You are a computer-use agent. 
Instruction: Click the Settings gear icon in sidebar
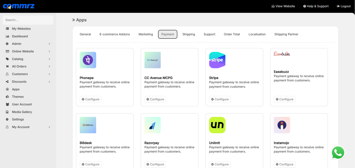pos(7,119)
